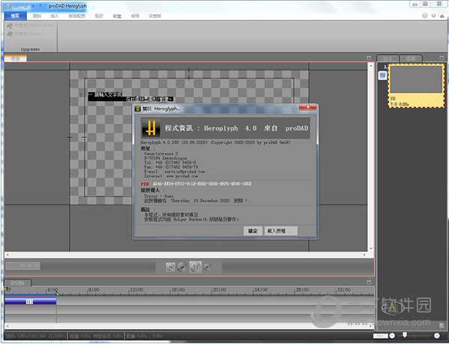Open the blue 檔案 file tab

(x=15, y=16)
